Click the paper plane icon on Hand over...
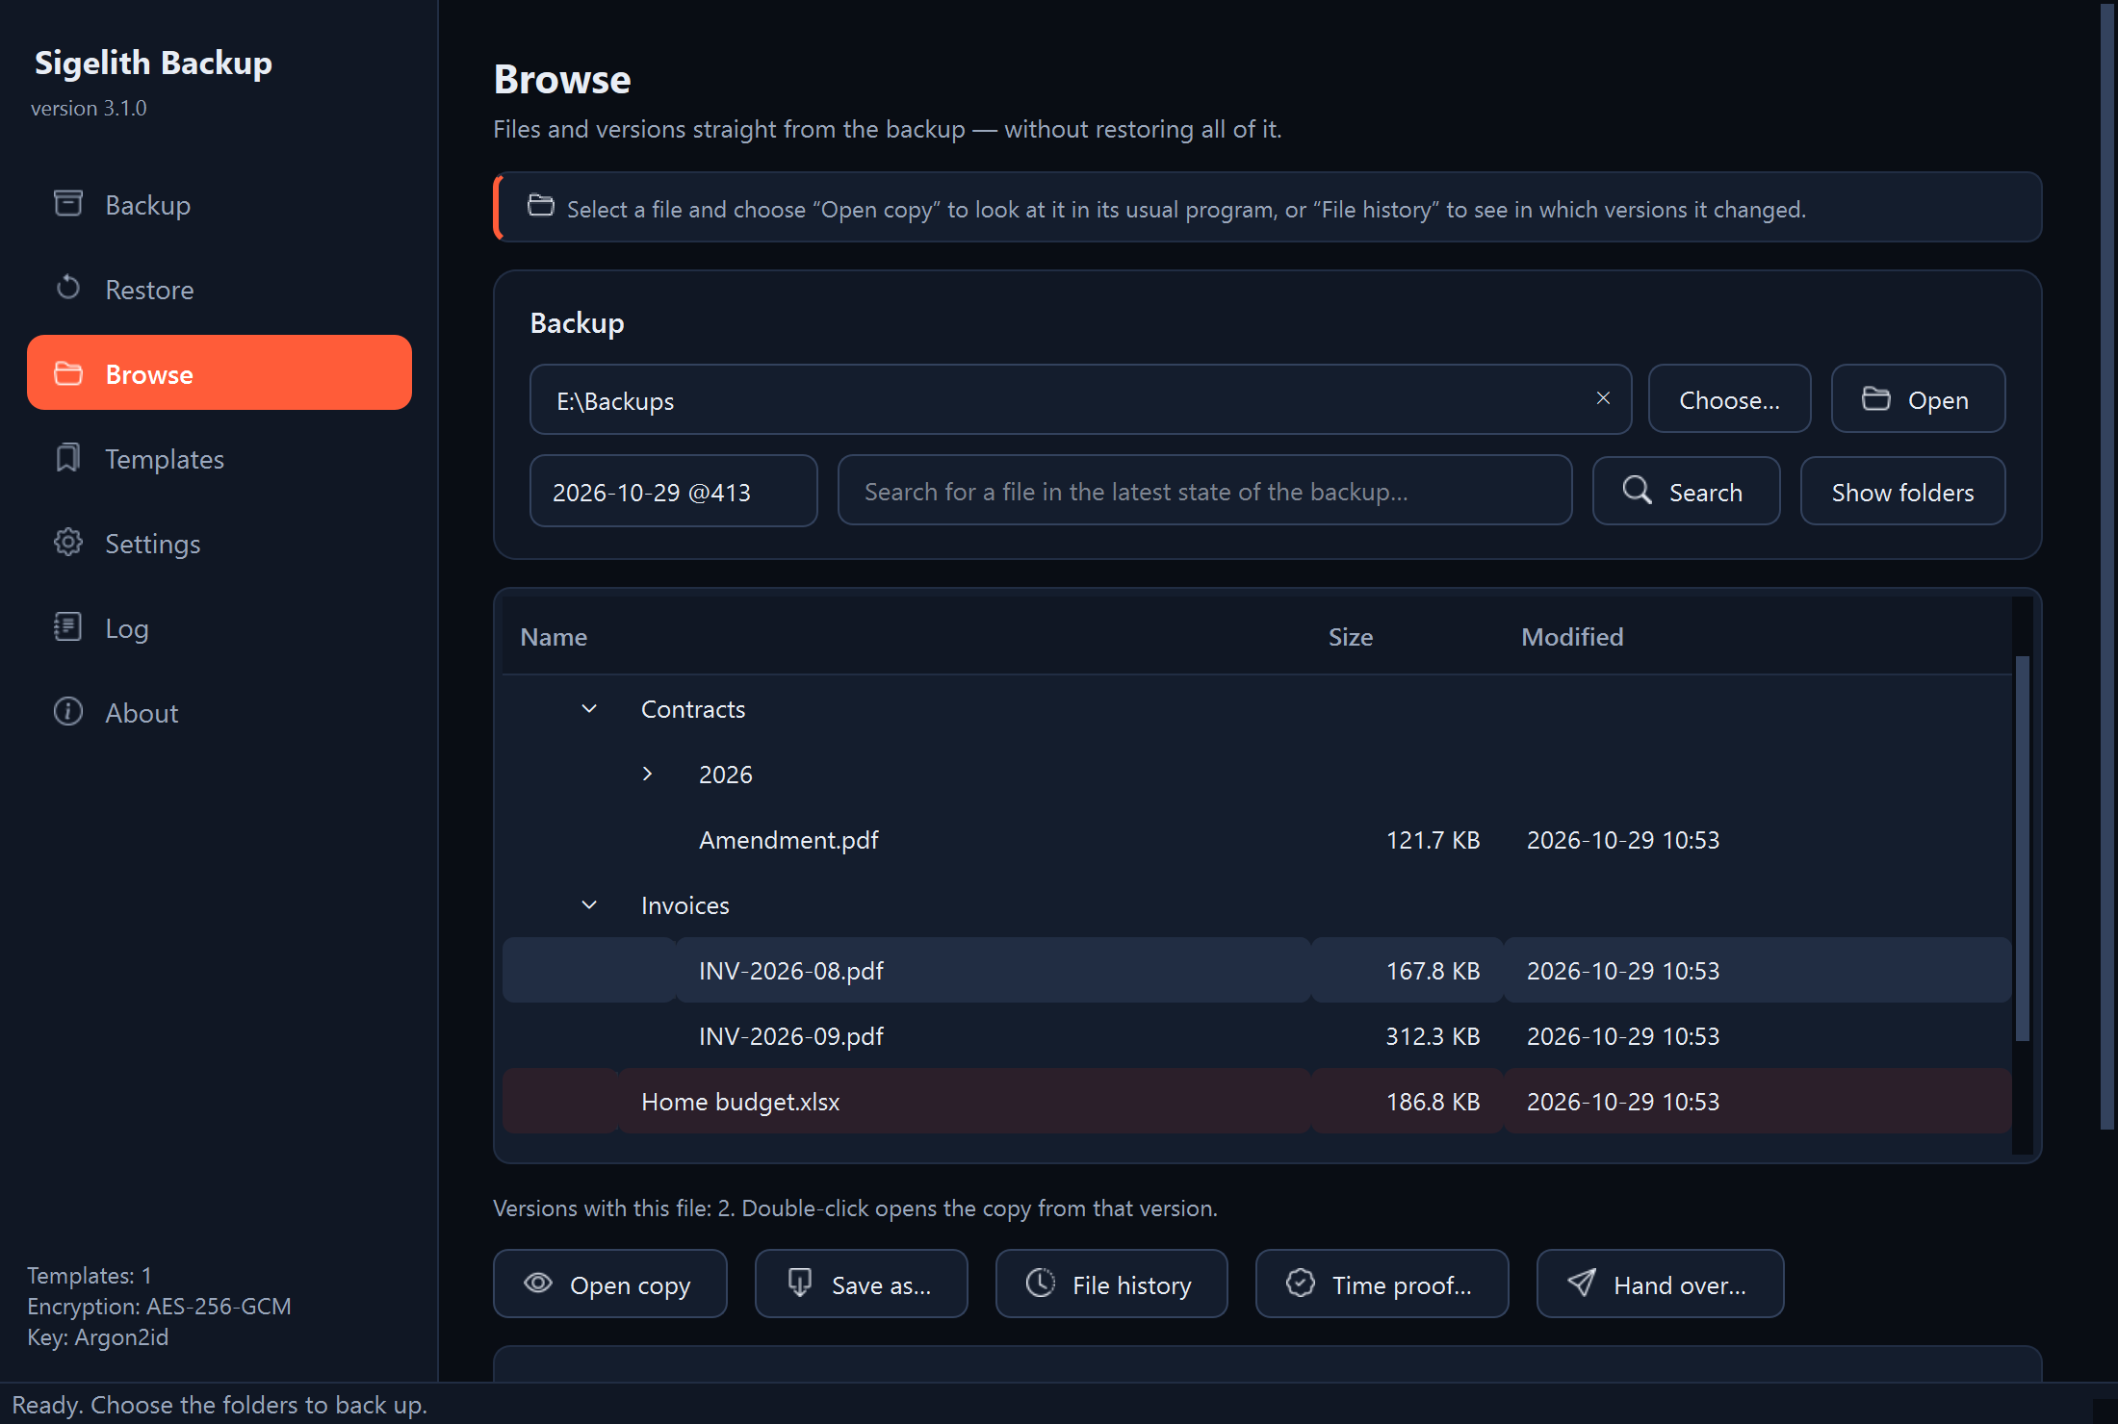The width and height of the screenshot is (2118, 1424). (1582, 1284)
